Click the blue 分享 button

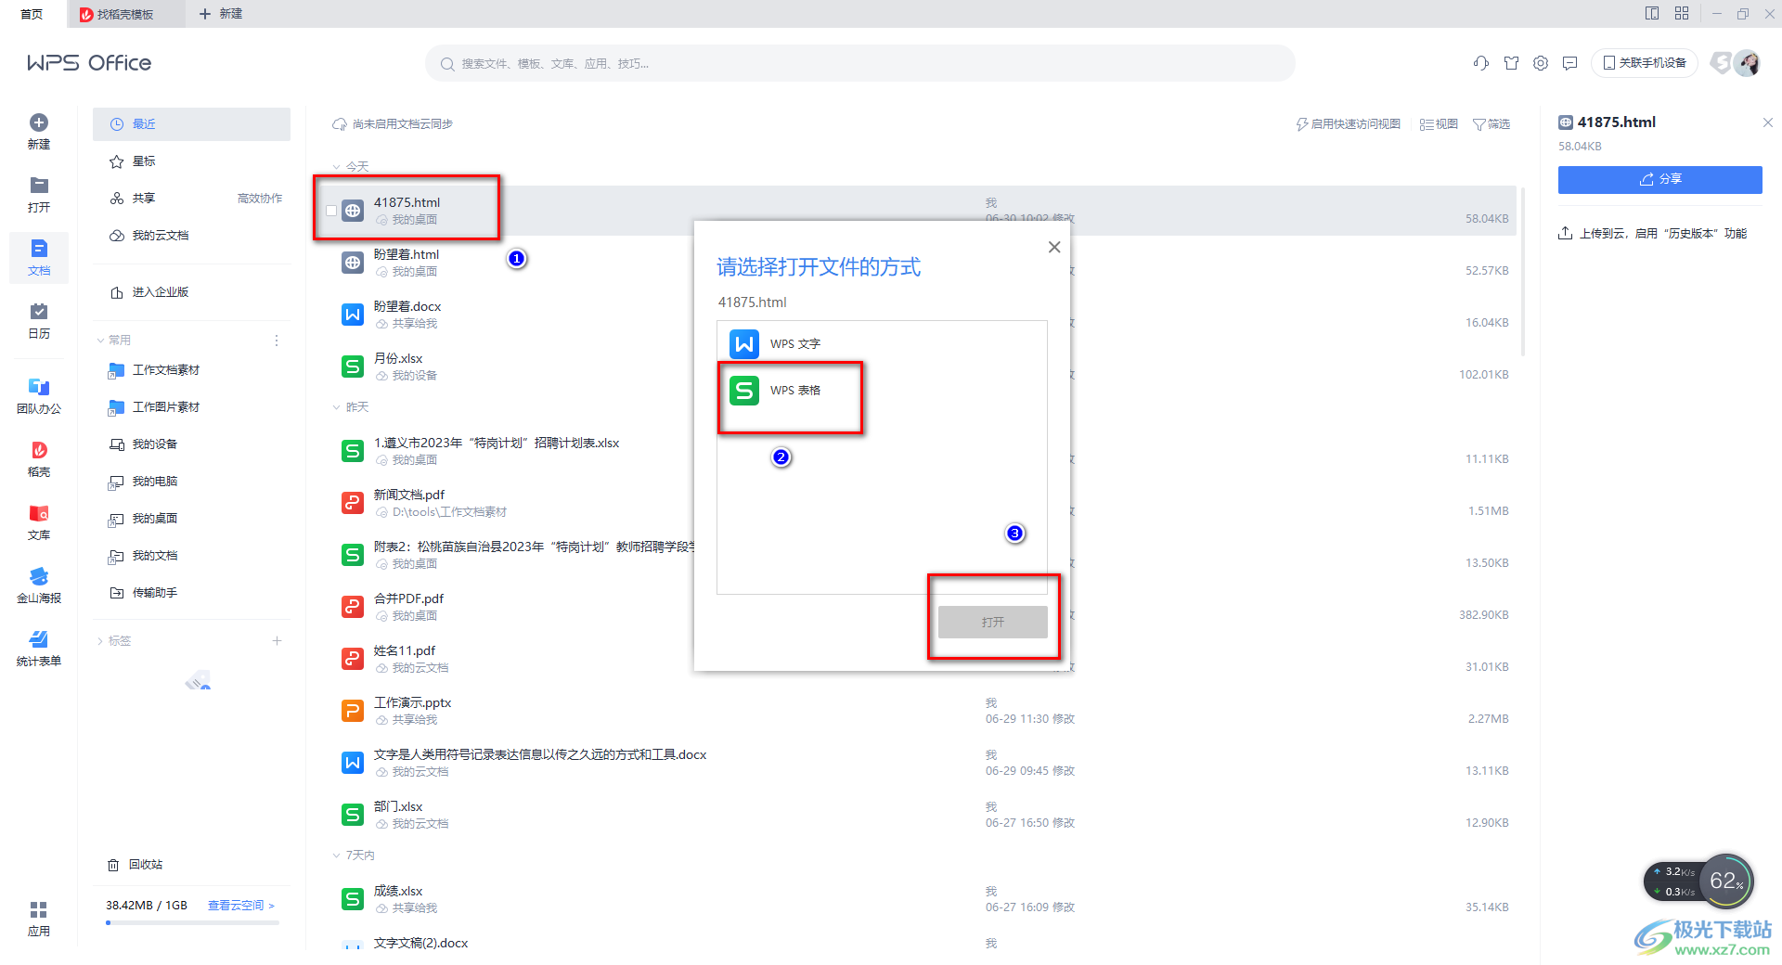pos(1660,179)
